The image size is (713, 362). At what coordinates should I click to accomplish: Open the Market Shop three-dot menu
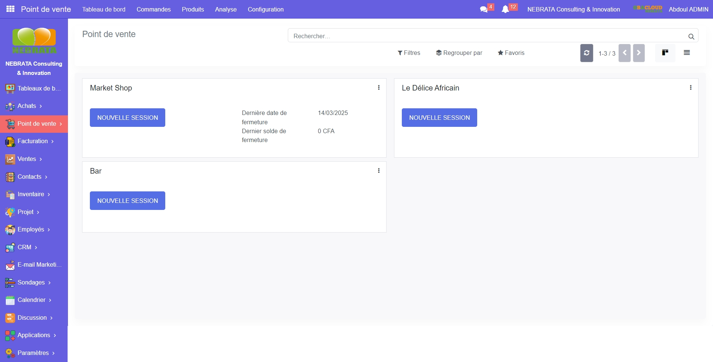[x=379, y=88]
